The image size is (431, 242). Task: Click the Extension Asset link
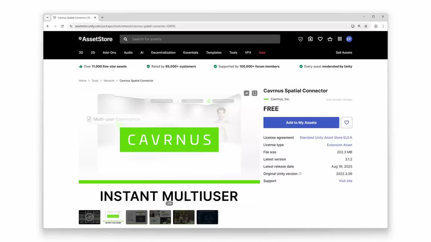click(x=339, y=145)
